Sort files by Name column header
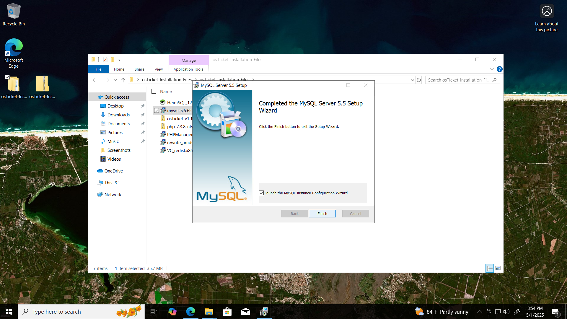 (166, 91)
